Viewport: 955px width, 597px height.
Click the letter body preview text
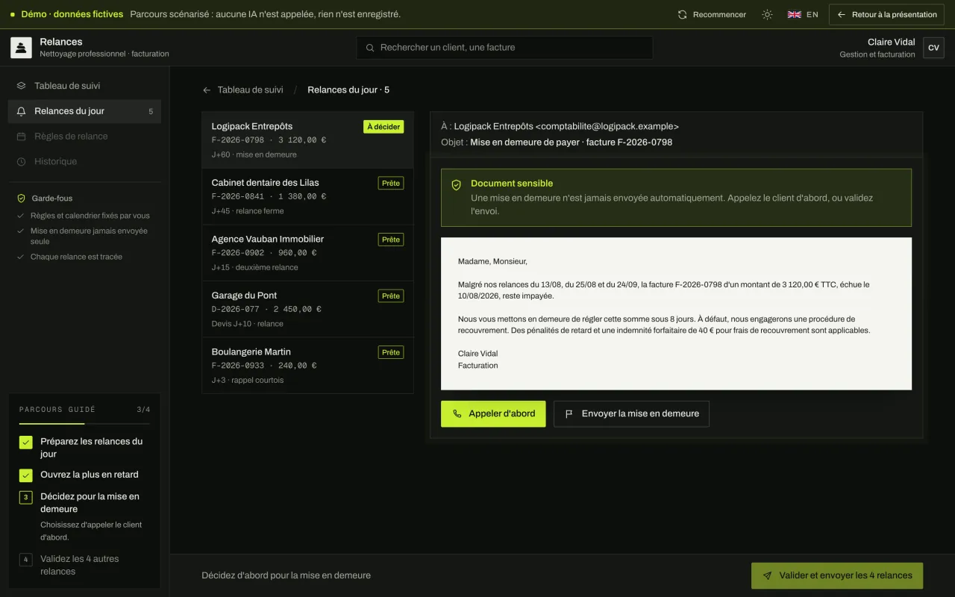pos(676,313)
